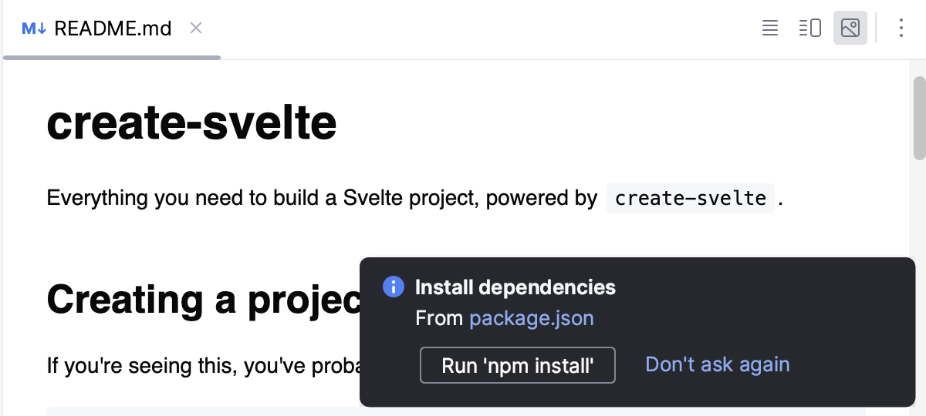Click the create-svelte main heading

191,123
